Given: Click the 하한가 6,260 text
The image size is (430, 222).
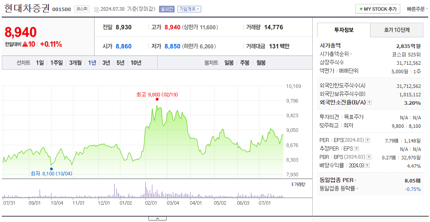Looking at the screenshot, I should point(199,46).
